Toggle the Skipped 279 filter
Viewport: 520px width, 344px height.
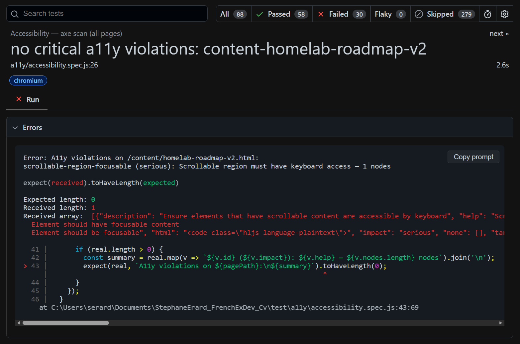click(444, 14)
